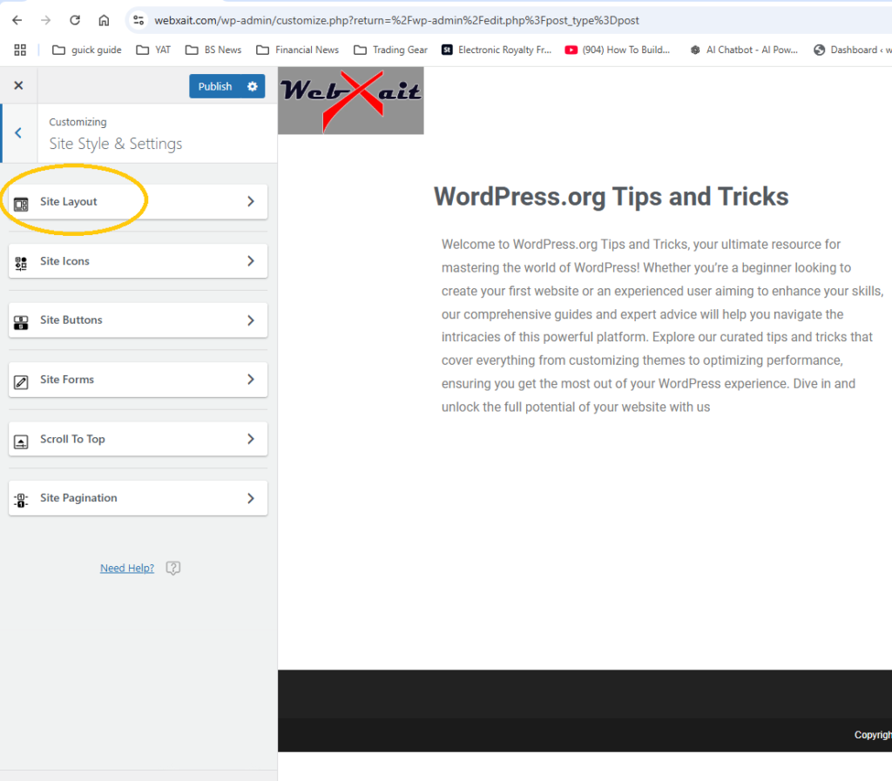
Task: Click the Site Pagination panel icon
Action: [x=21, y=500]
